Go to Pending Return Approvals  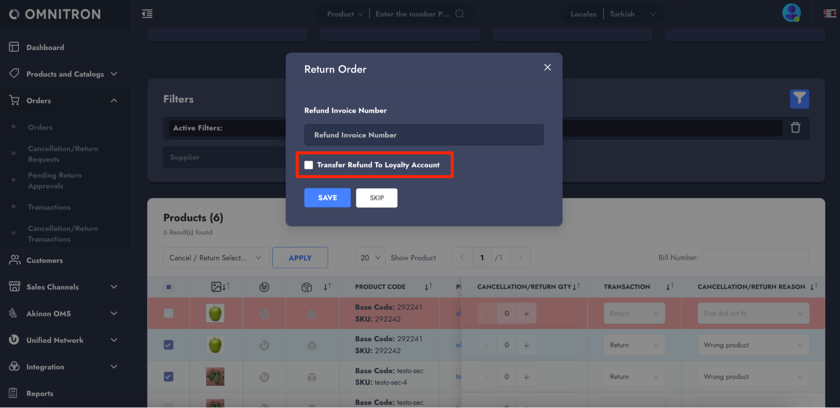(x=55, y=181)
